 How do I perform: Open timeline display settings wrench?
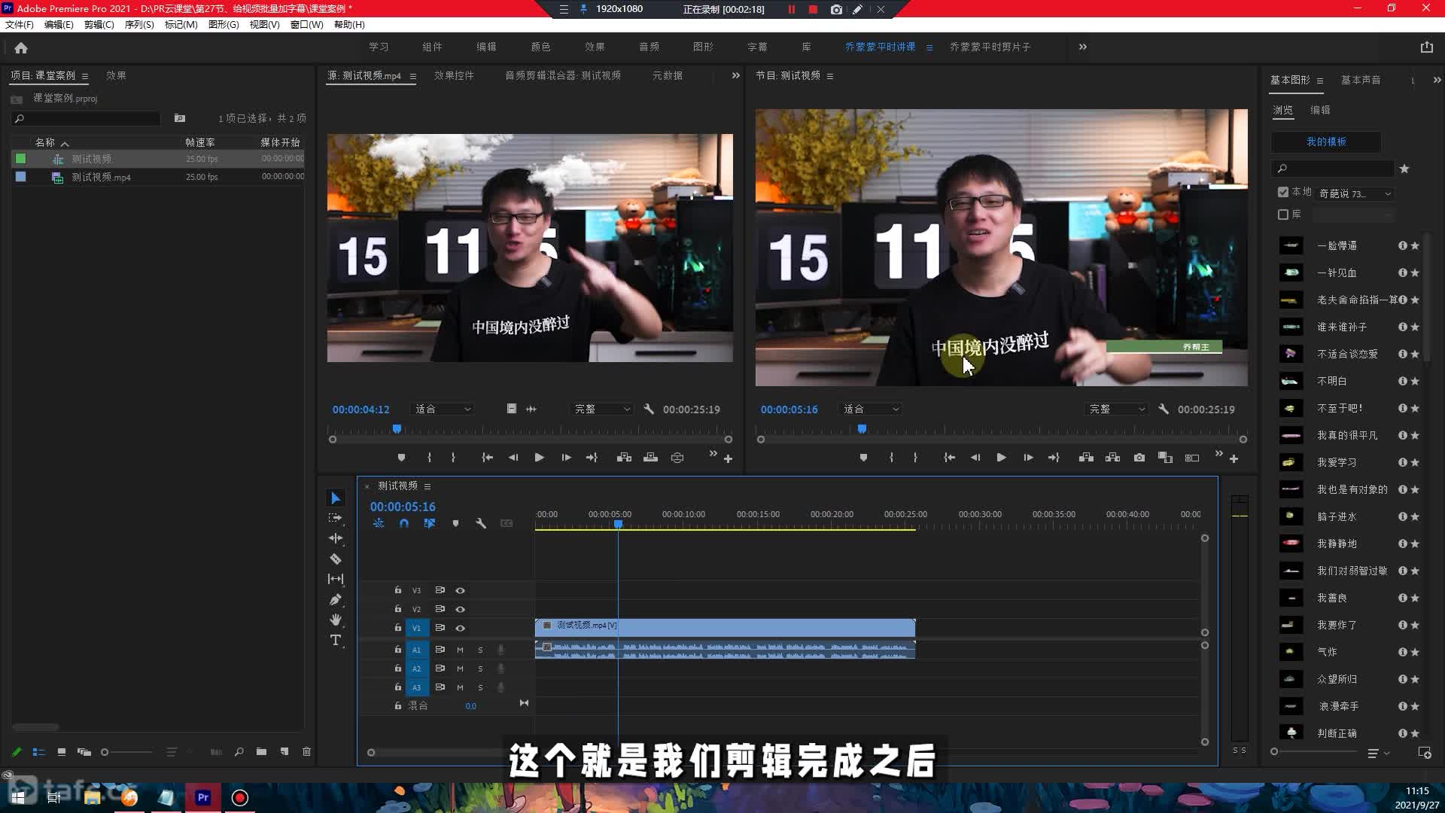pos(481,523)
